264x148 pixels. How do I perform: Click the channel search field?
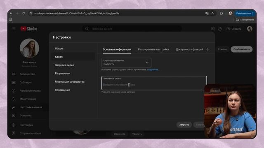click(x=132, y=29)
